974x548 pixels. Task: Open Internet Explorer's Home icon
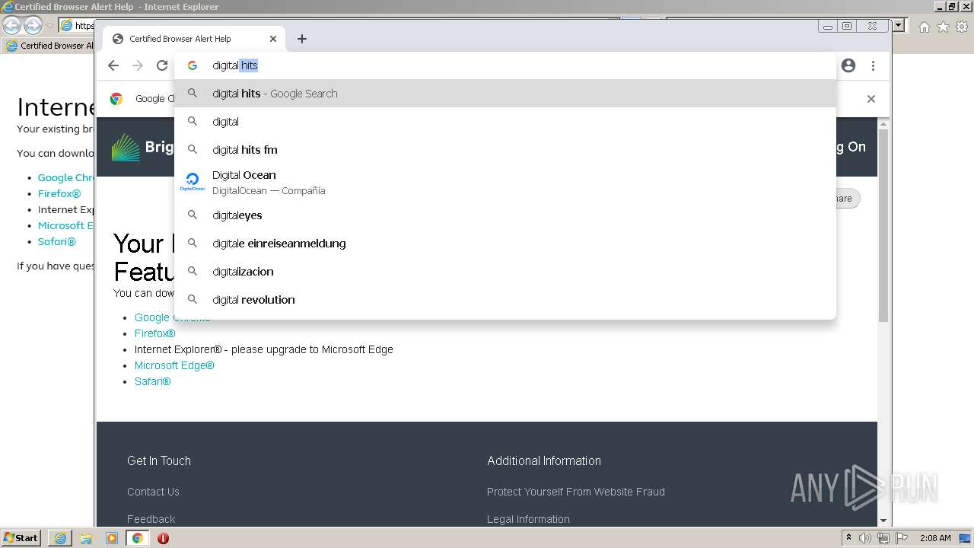tap(924, 27)
